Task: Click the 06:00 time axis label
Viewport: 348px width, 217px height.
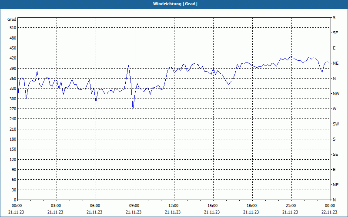Action: [96, 206]
